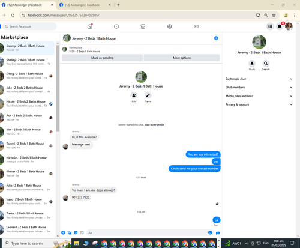300x248 pixels.
Task: Open Chrome zoom magnifier icon
Action: 266,15
